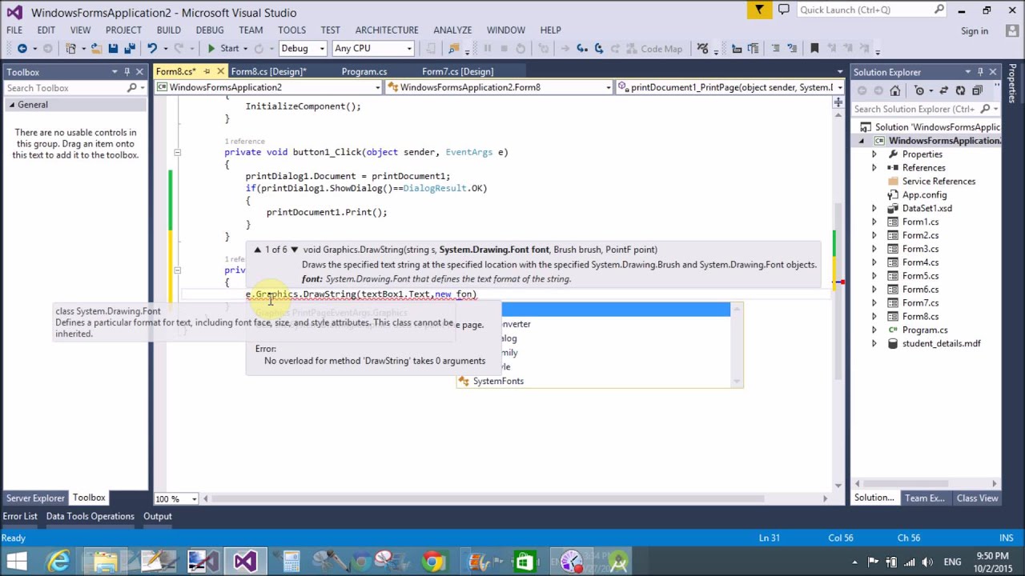Switch to Form8.cs [Design] tab
The height and width of the screenshot is (576, 1025).
(x=268, y=72)
